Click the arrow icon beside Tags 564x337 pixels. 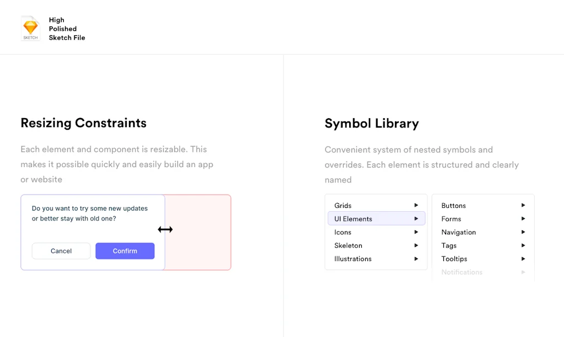523,245
